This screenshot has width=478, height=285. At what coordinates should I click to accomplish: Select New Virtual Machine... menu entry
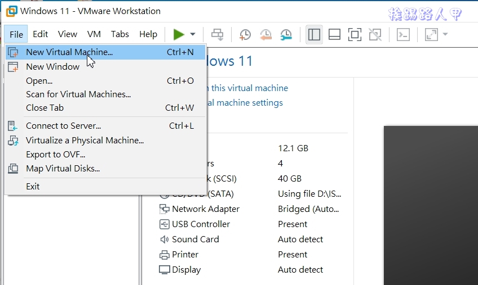[105, 52]
